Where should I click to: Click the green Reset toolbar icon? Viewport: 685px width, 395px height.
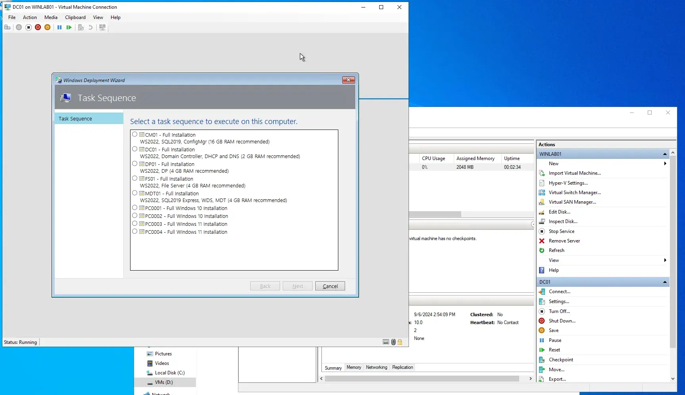click(x=69, y=27)
